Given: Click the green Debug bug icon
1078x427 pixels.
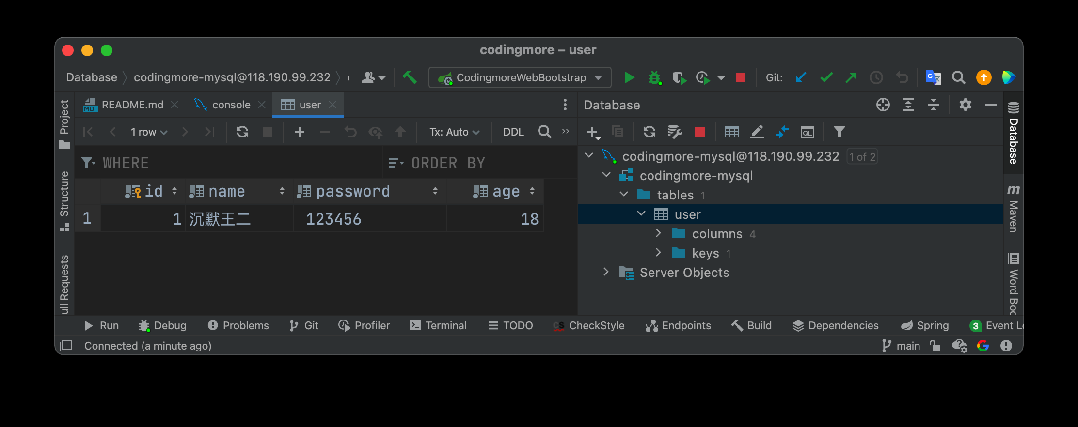Looking at the screenshot, I should point(654,77).
